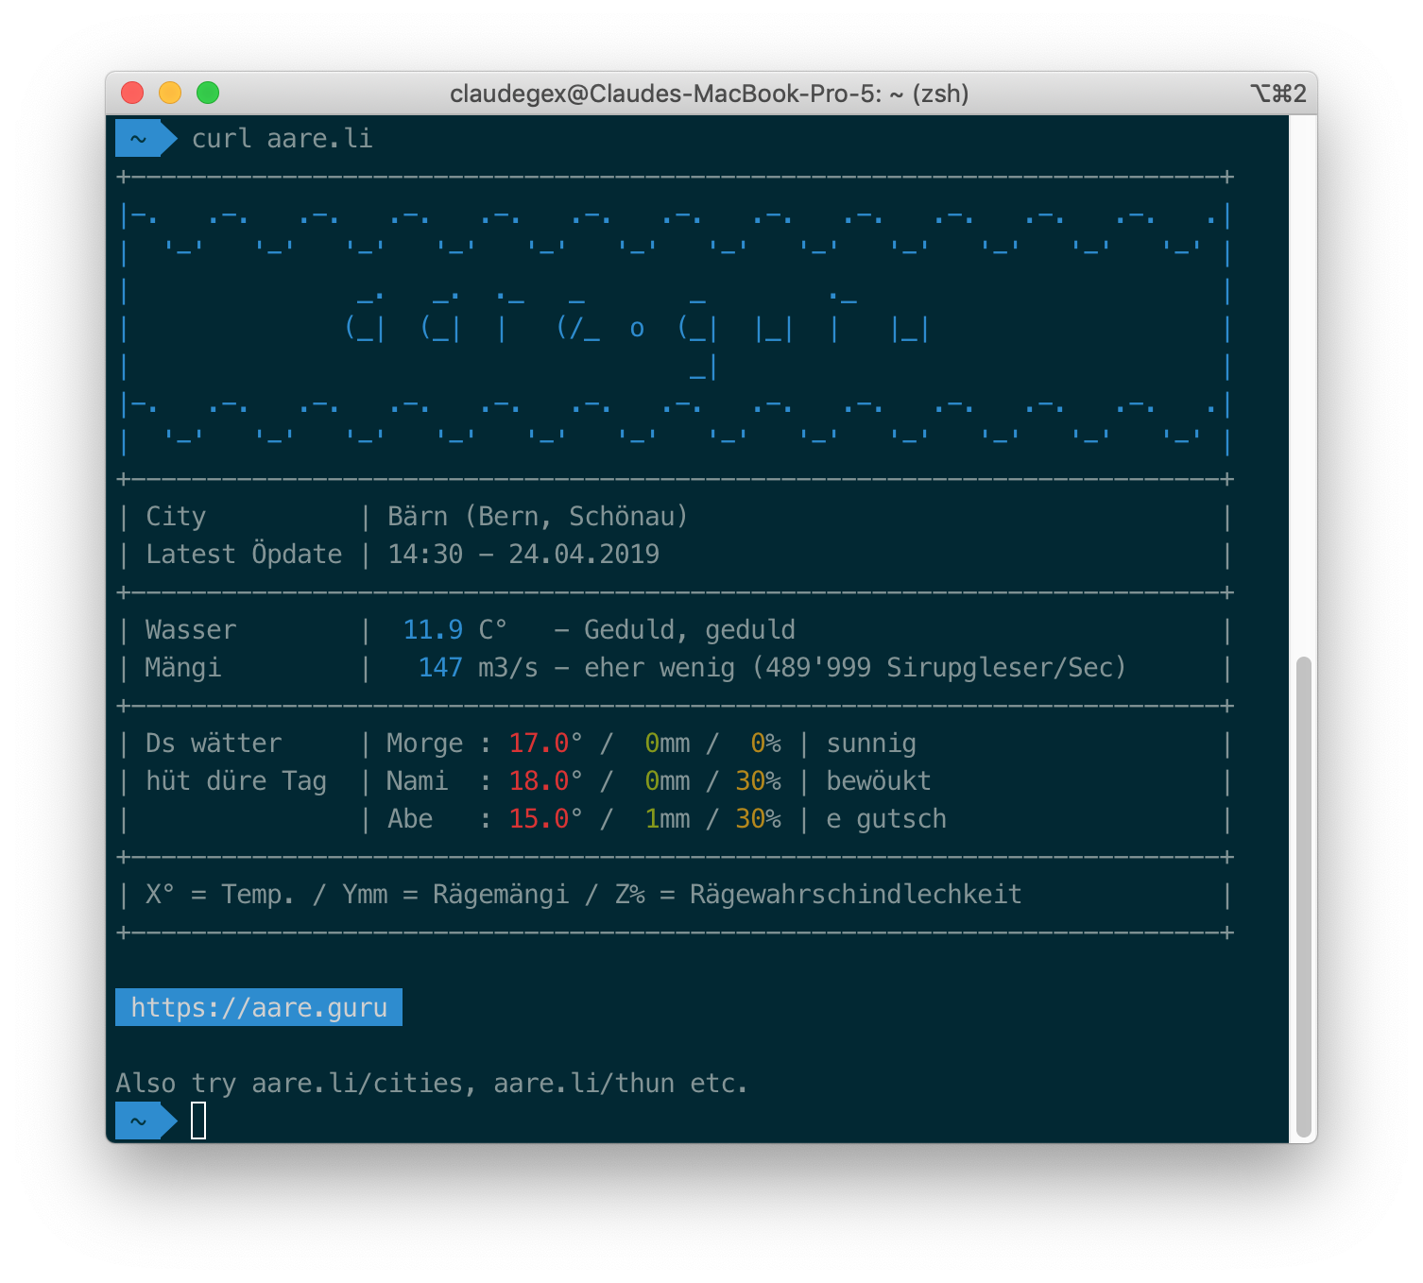Click the 'Wasser' row label
Viewport: 1423px width, 1283px height.
point(191,630)
